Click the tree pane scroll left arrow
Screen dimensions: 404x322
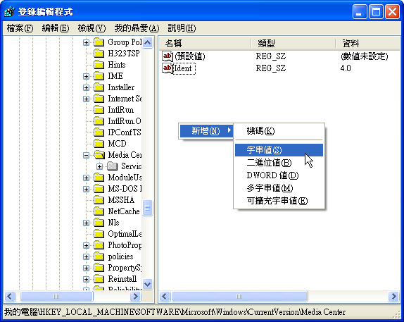[10, 296]
